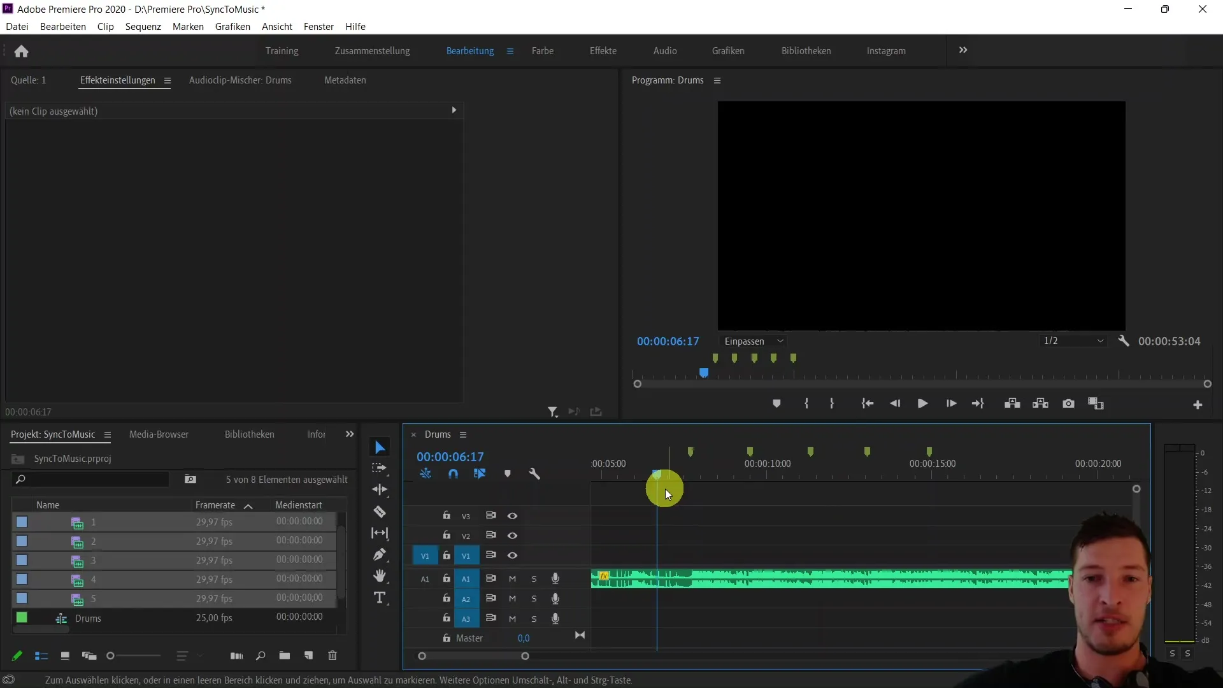Show more workspaces with double chevron
The height and width of the screenshot is (688, 1223).
tap(963, 50)
